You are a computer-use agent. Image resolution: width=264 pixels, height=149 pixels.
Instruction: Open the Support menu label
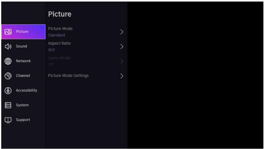(23, 120)
